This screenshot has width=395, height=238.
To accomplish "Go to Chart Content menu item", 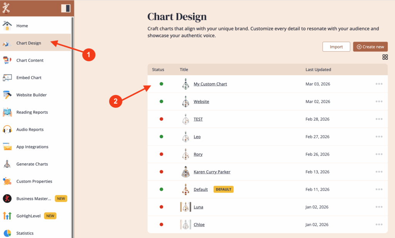I will 30,60.
